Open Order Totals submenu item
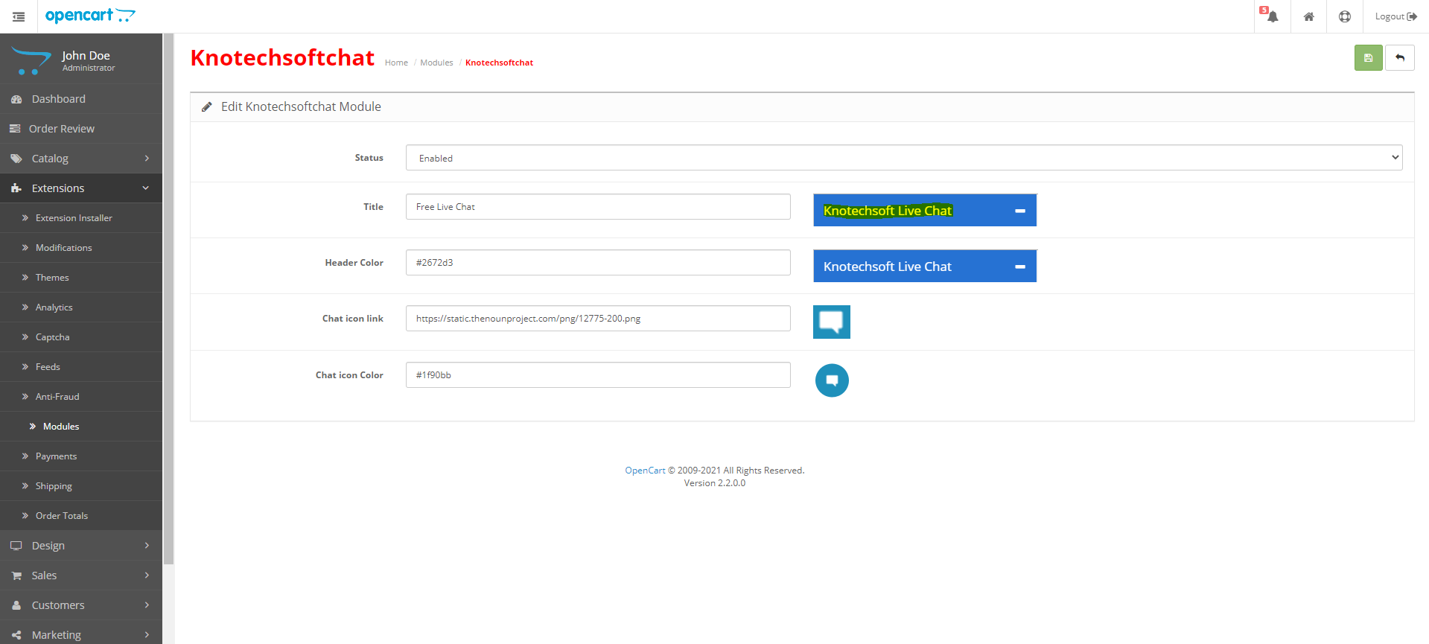The image size is (1429, 644). [x=81, y=516]
